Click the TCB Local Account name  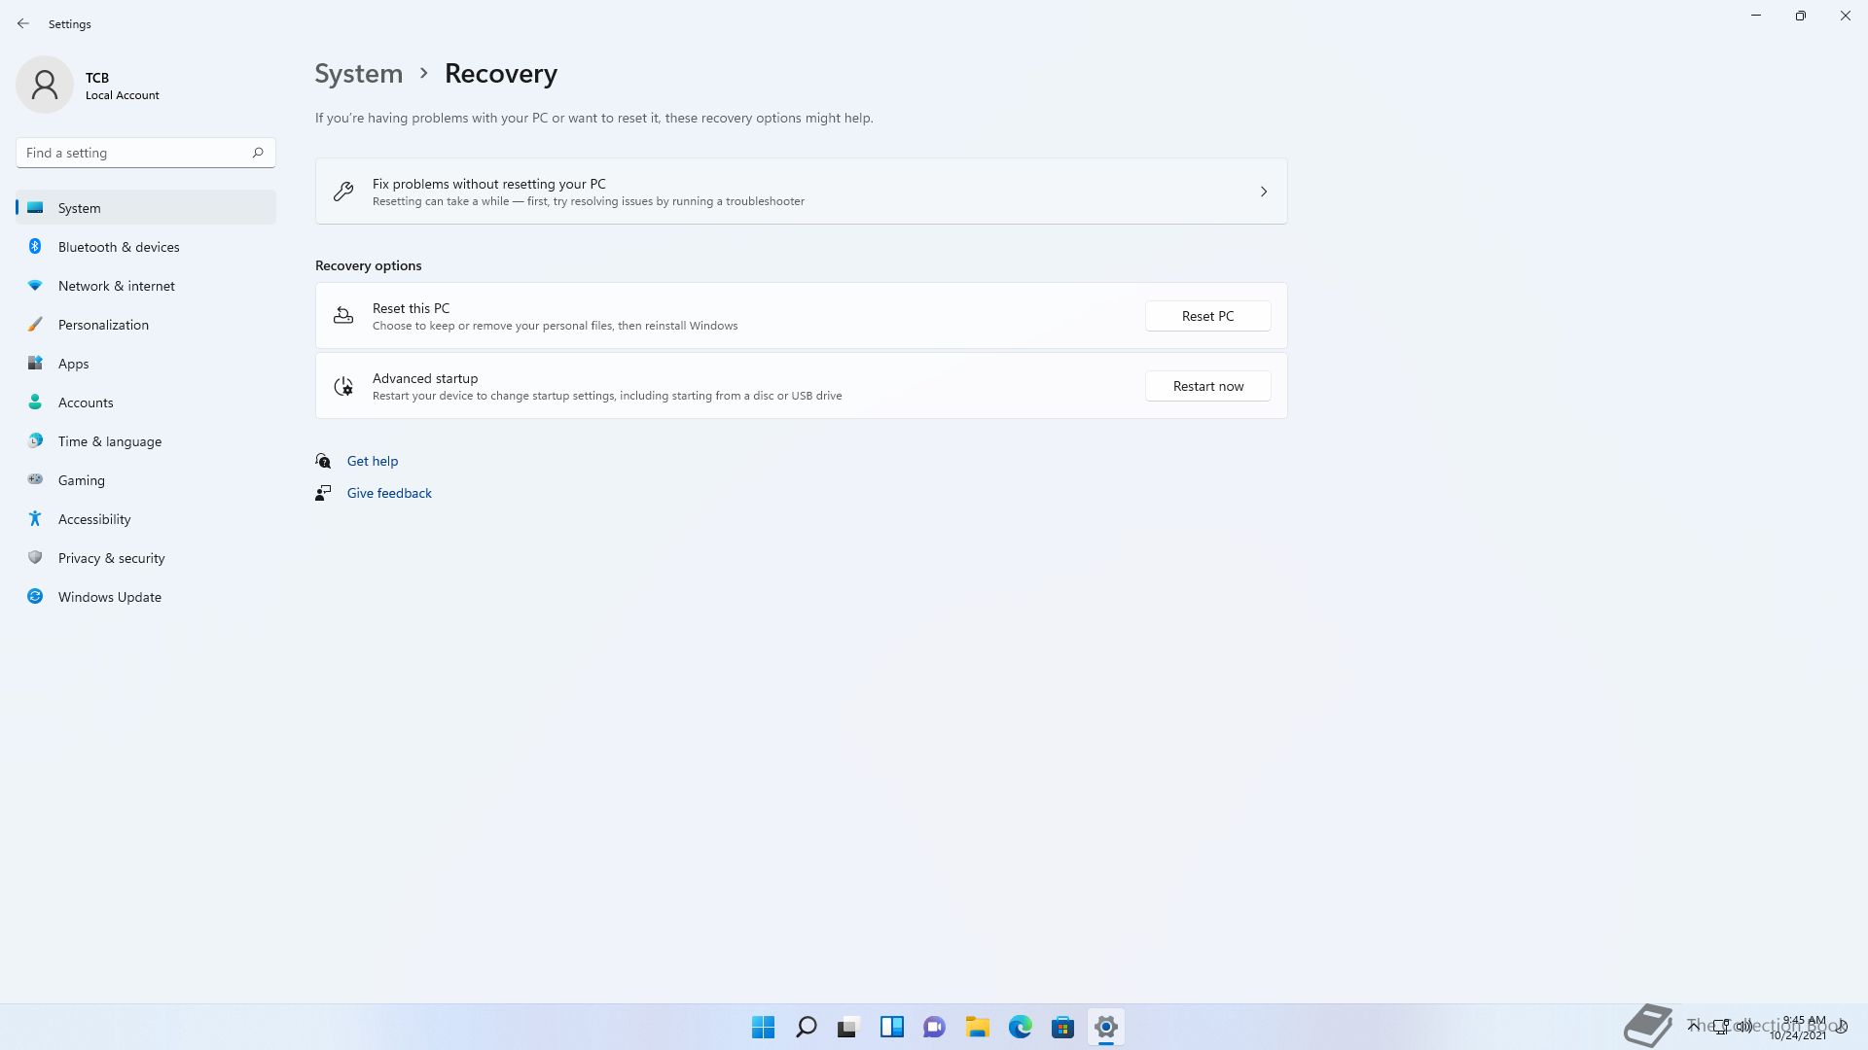(122, 86)
